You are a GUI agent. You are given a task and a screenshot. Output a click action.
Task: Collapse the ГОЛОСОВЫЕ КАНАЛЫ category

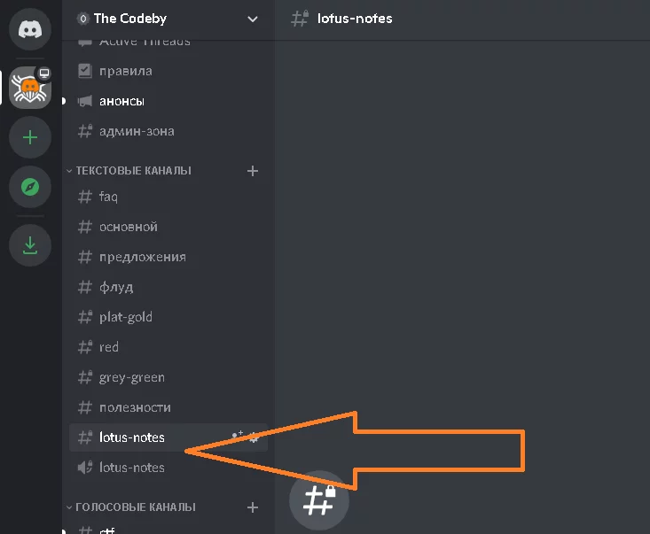point(135,507)
